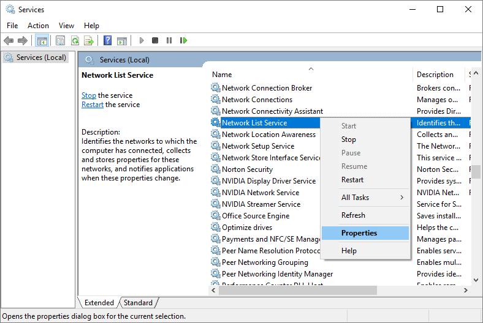The height and width of the screenshot is (323, 483).
Task: Click the Export List toolbar icon
Action: [89, 40]
